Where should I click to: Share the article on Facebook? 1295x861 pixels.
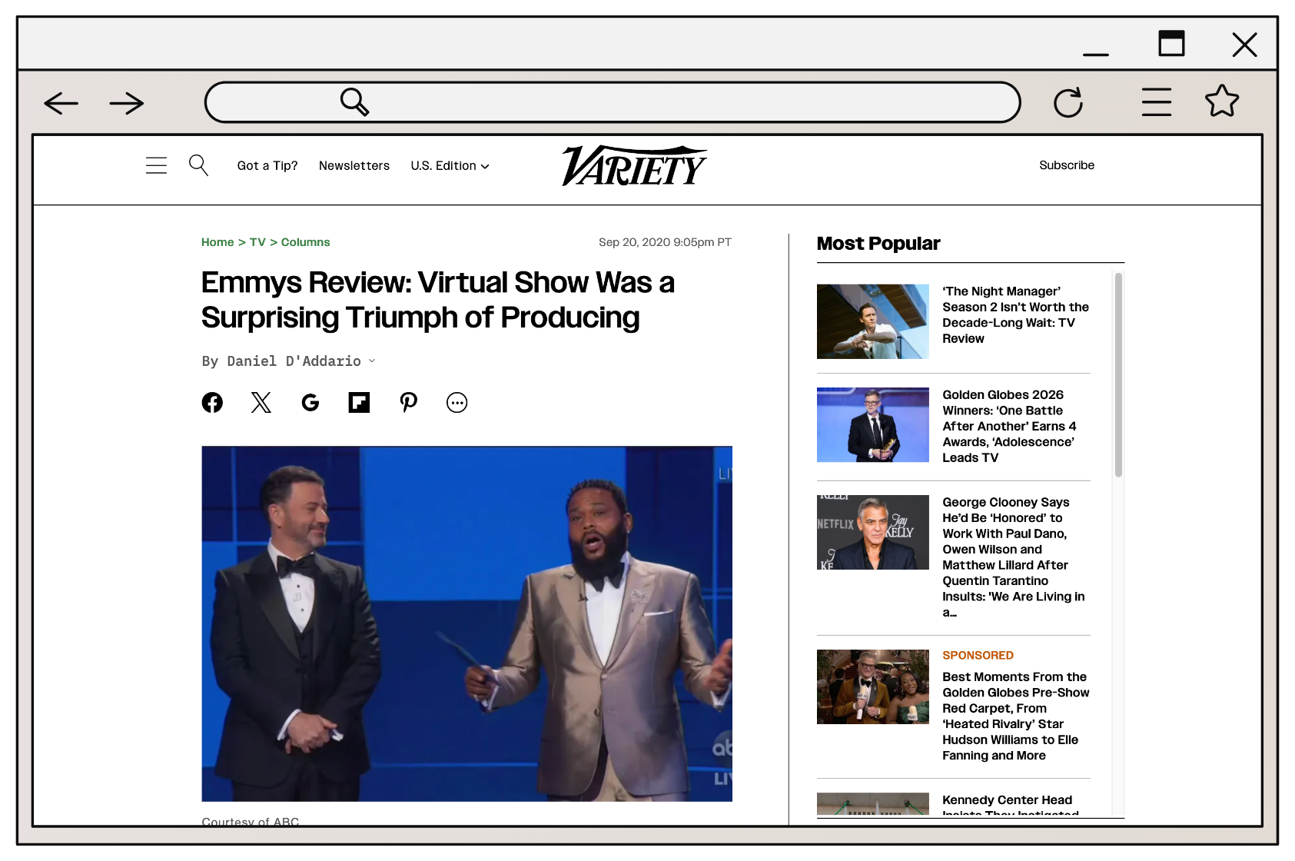coord(212,402)
